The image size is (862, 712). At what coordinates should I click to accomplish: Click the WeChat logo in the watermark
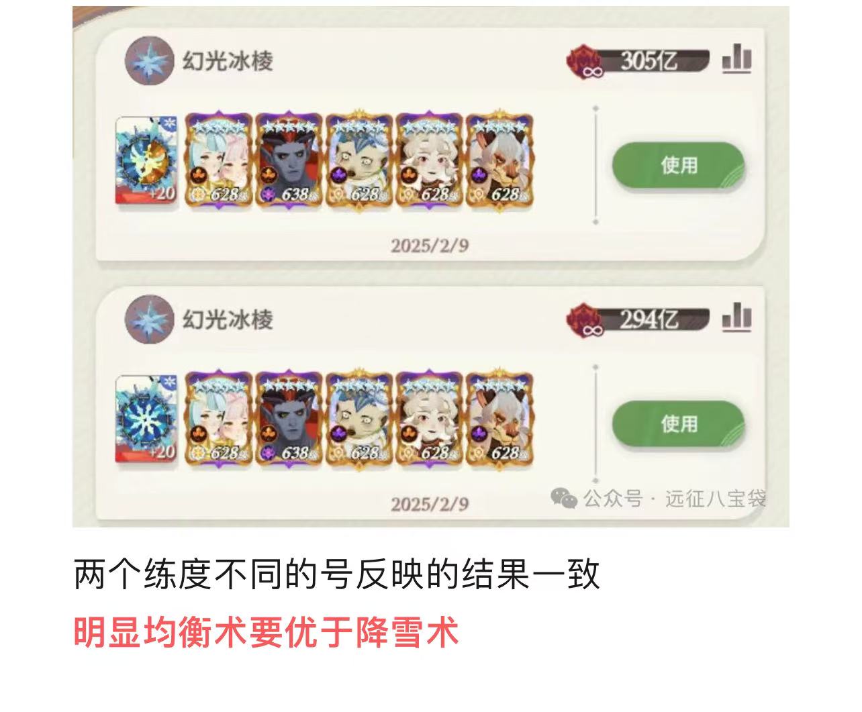[x=564, y=498]
